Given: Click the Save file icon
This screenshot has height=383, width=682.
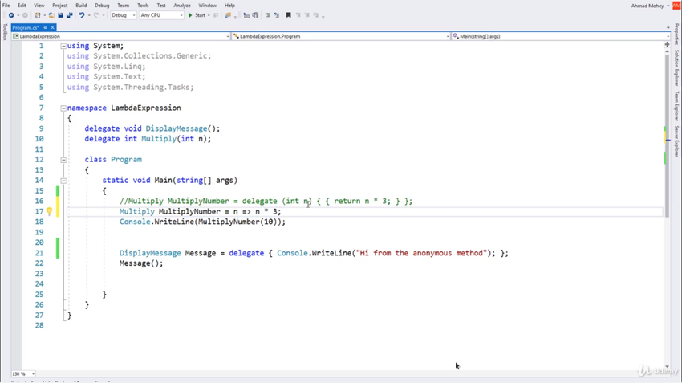Looking at the screenshot, I should click(60, 15).
